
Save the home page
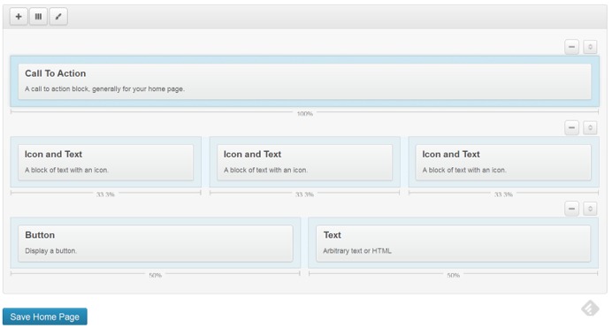point(45,317)
